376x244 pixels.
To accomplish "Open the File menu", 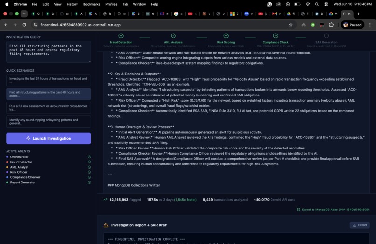I will pos(35,4).
